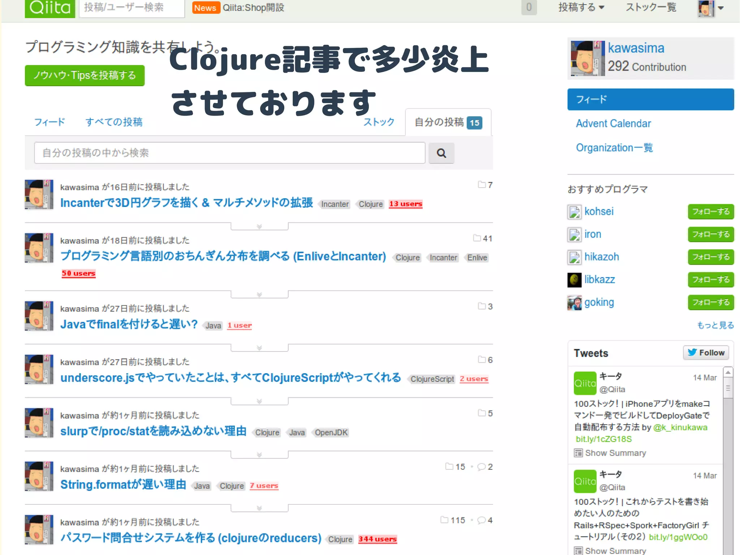
Task: Click the 13 users badge
Action: (405, 204)
